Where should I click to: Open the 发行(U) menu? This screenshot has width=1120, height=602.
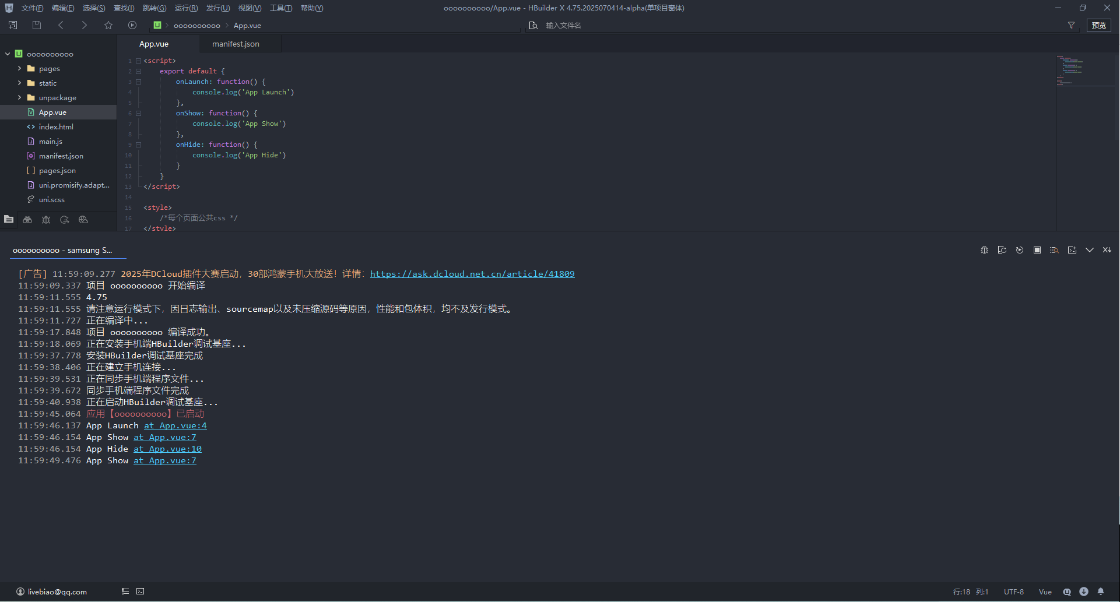[217, 8]
